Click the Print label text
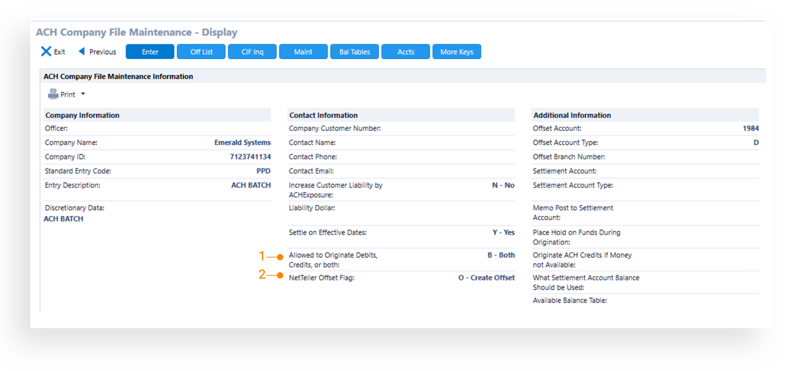799x371 pixels. (68, 95)
